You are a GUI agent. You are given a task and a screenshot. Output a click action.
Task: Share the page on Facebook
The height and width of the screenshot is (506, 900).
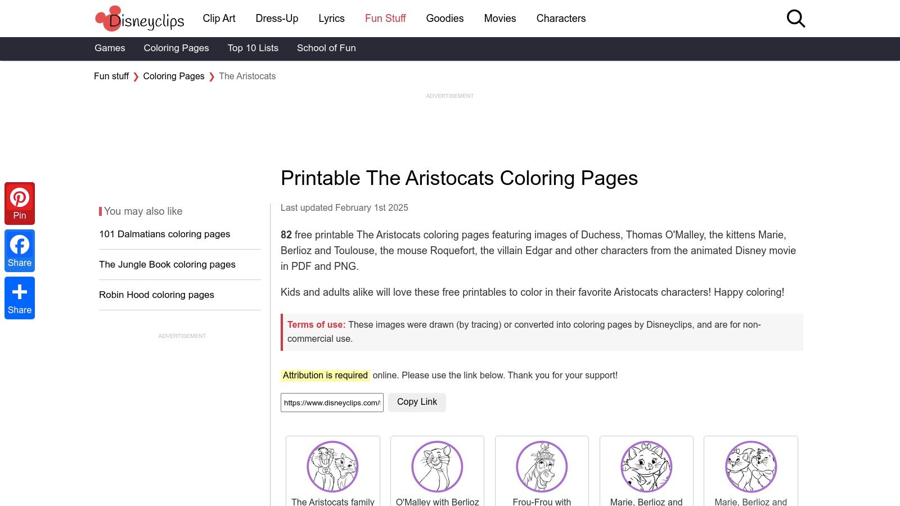[20, 251]
